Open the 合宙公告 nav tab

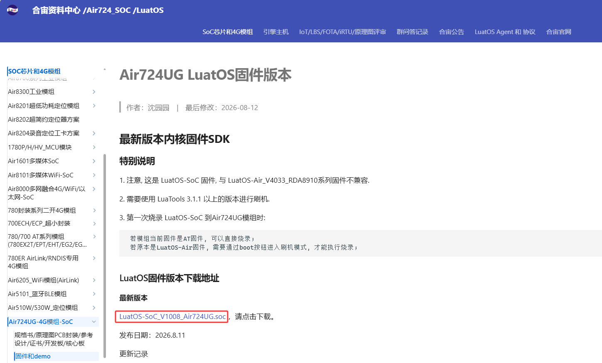[x=452, y=32]
